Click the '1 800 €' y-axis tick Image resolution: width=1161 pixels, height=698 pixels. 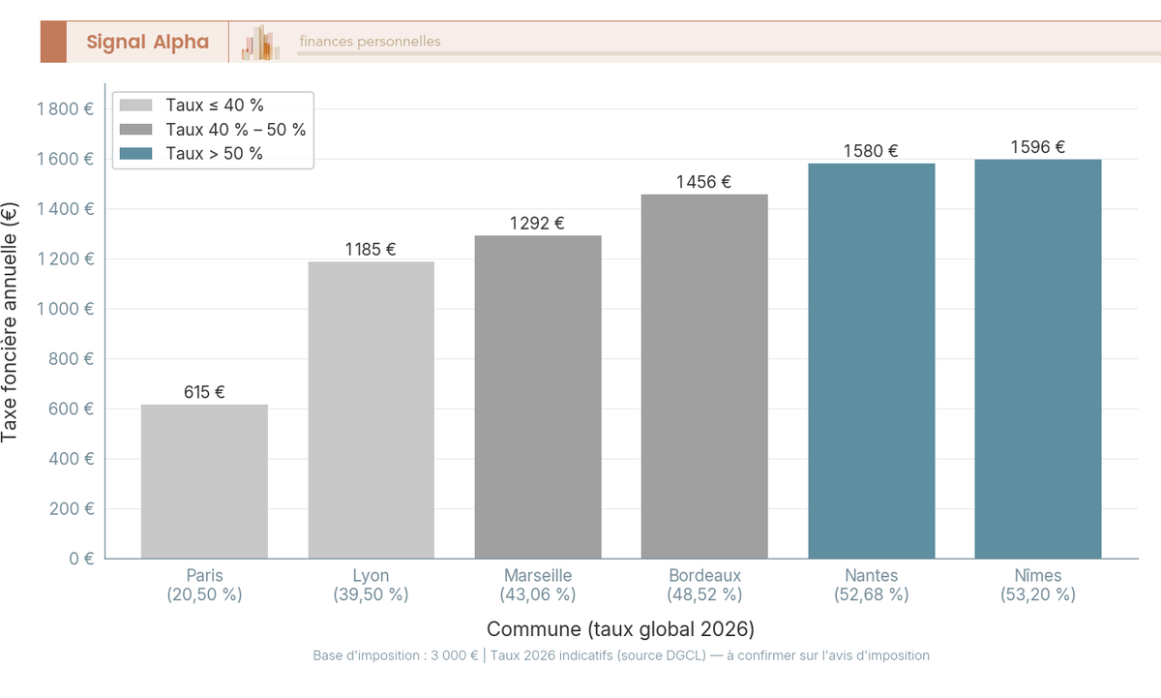[x=65, y=109]
